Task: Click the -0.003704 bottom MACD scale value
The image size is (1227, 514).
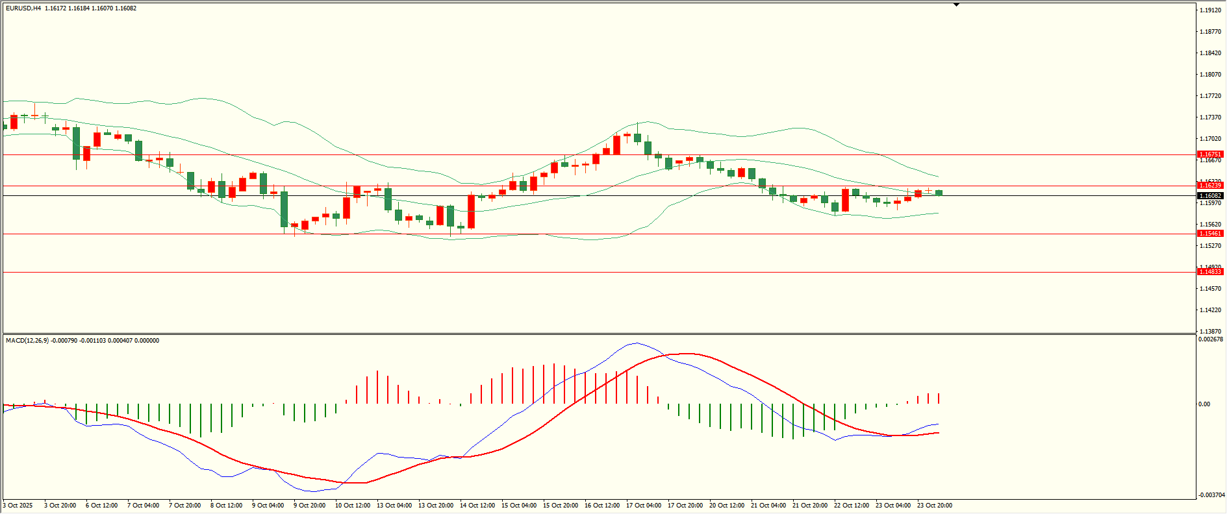Action: tap(1211, 495)
